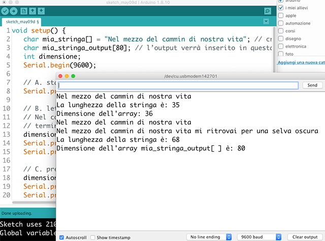Uncheck the 'i miei allievi' category checkbox
Viewport: 325px width, 241px height.
pos(281,8)
